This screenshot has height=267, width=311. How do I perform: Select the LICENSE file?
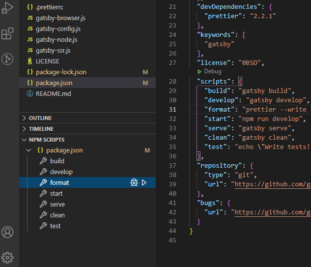tap(87, 61)
